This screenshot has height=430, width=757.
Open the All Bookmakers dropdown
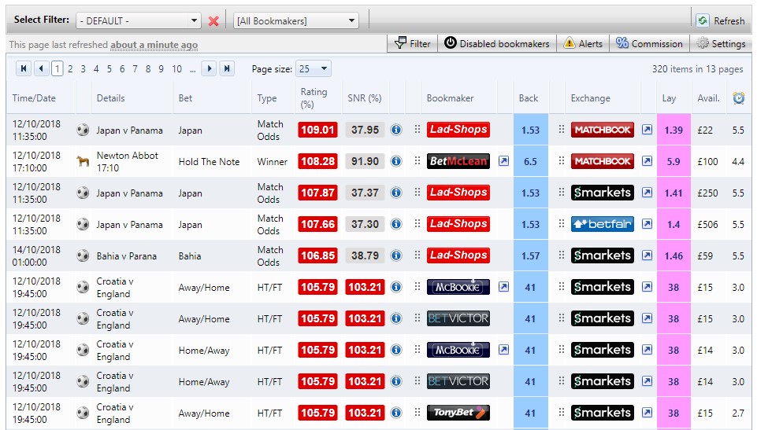[296, 20]
